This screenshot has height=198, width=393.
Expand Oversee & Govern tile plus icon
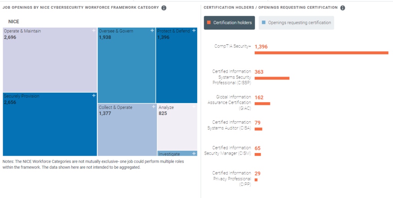152,30
